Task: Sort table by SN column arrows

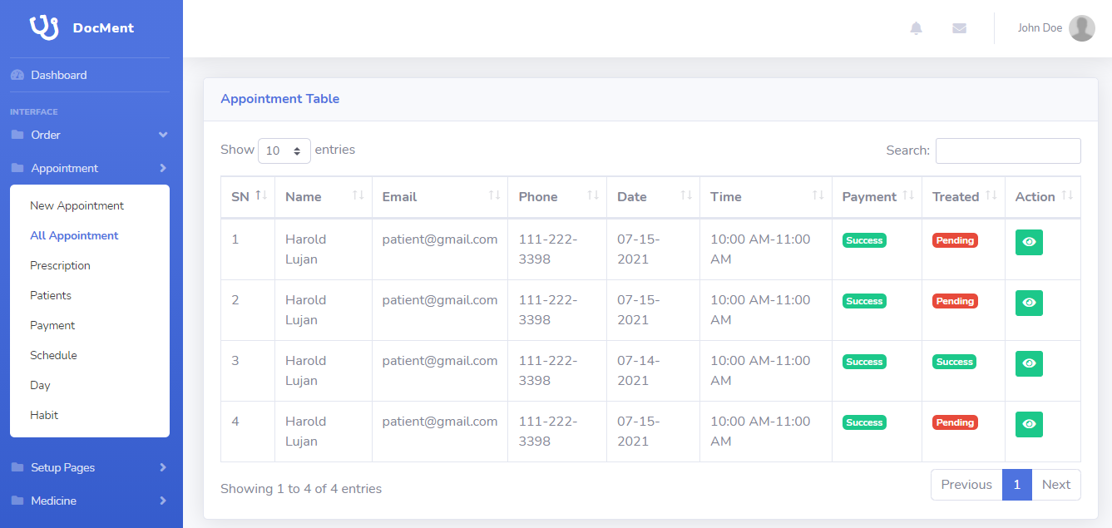Action: [260, 196]
